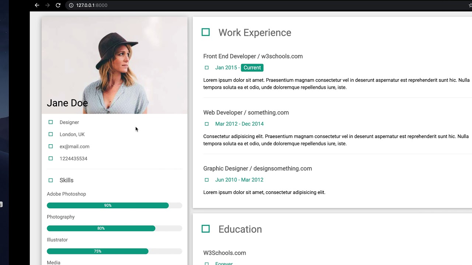Click the Adobe Photoshop 90% progress bar

pos(108,205)
